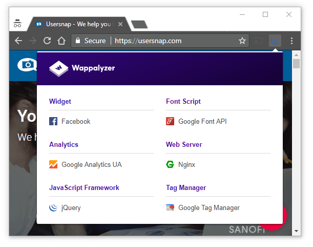Viewport: 313px width, 247px height.
Task: Open the Analytics category link
Action: pyautogui.click(x=64, y=144)
